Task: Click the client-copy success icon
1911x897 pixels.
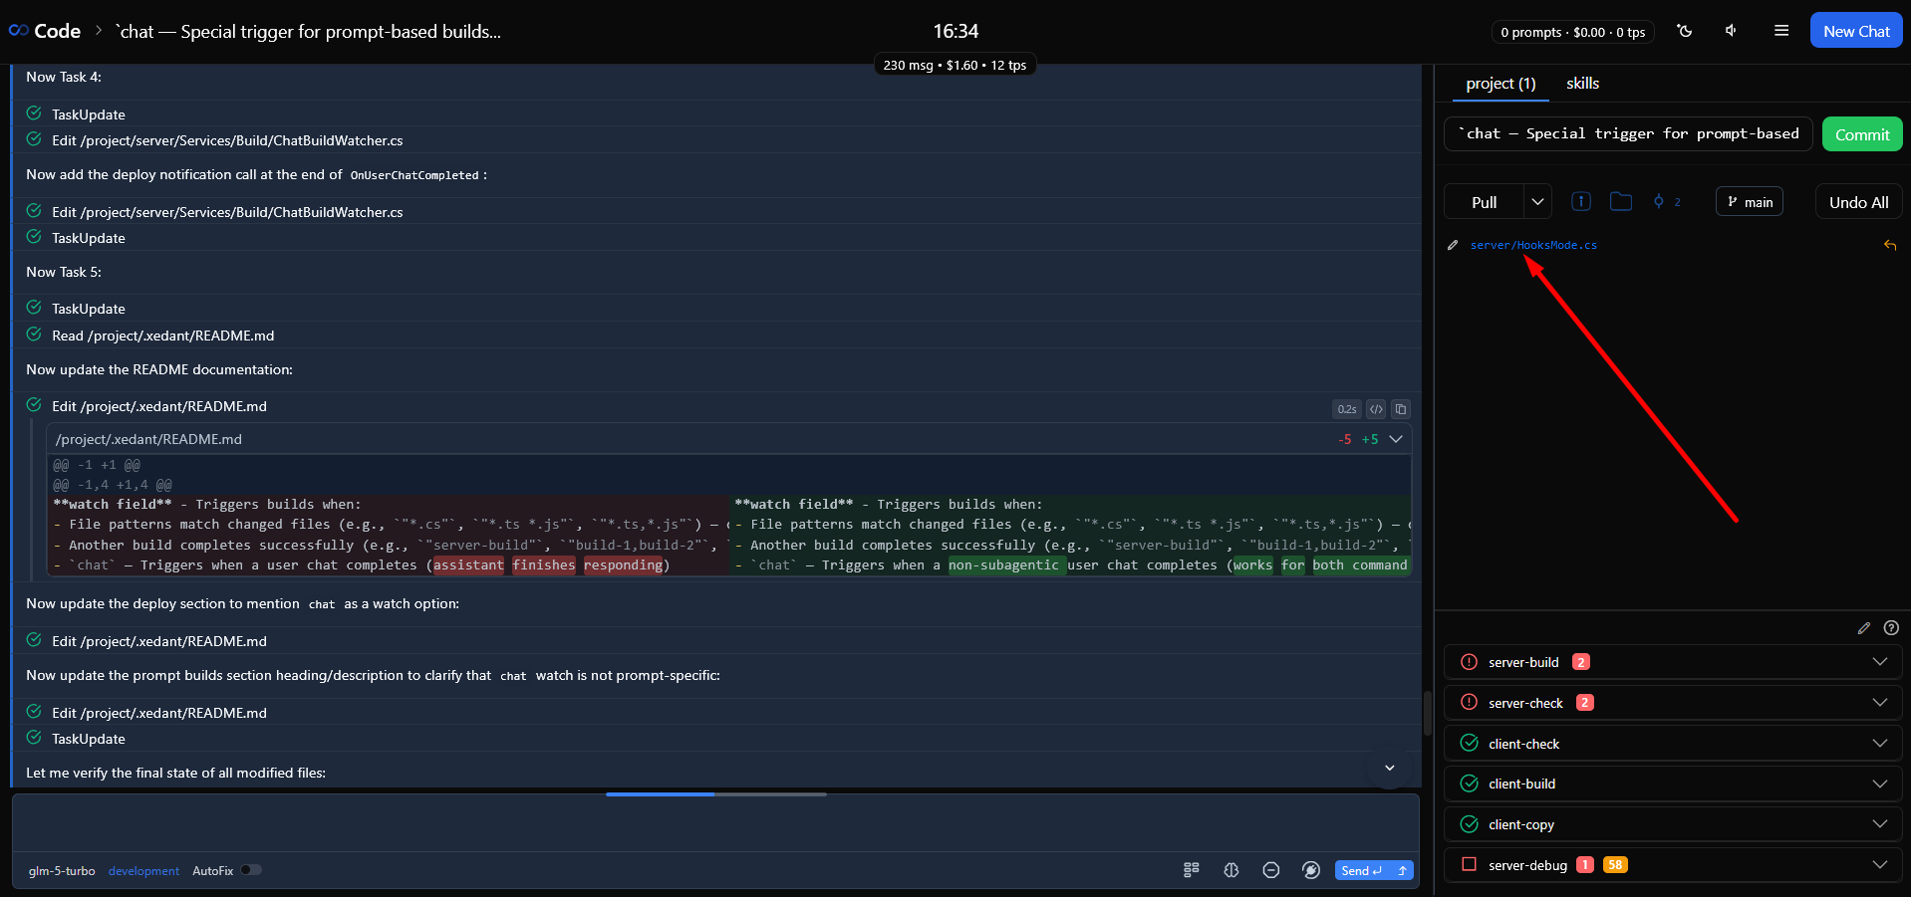Action: (x=1469, y=824)
